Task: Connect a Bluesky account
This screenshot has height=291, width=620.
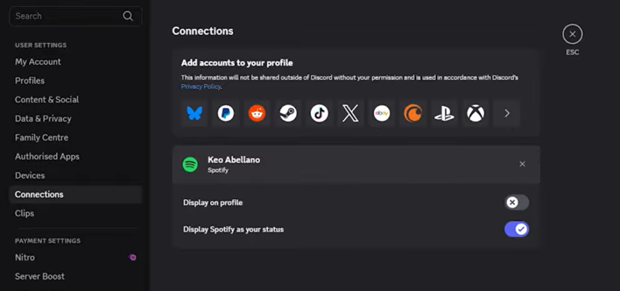Action: (194, 114)
